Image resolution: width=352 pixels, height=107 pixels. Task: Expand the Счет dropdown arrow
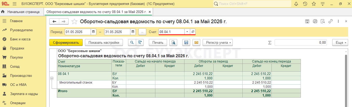click(x=187, y=32)
